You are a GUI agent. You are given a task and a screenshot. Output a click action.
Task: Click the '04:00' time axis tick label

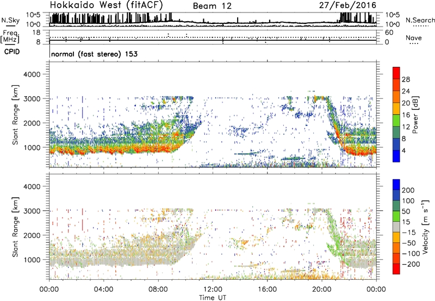103,290
